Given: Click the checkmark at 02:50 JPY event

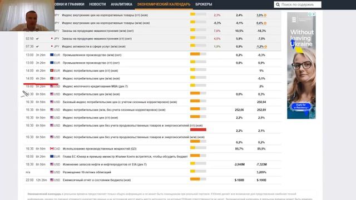Looking at the screenshot, I should click(x=37, y=39).
